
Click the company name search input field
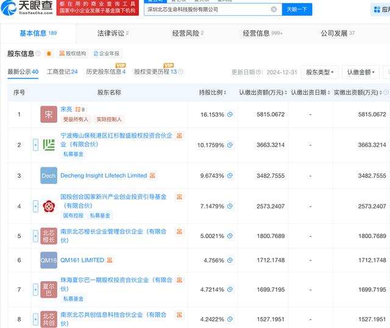pos(207,9)
